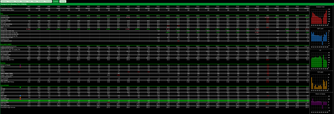The height and width of the screenshot is (114, 334).
Task: Click the green chart icon beside PE
Action: pyautogui.click(x=20, y=87)
